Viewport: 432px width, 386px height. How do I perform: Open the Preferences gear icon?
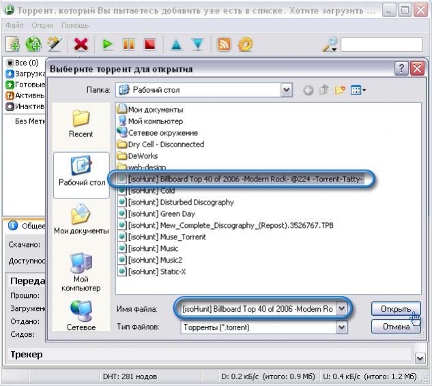point(244,44)
